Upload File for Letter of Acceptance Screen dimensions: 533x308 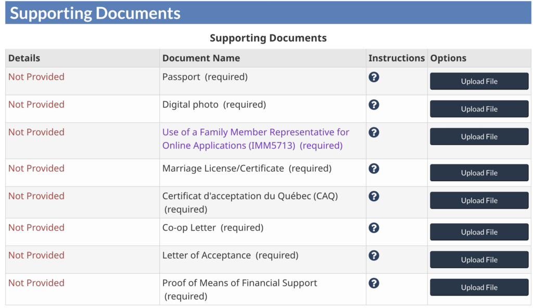[479, 260]
